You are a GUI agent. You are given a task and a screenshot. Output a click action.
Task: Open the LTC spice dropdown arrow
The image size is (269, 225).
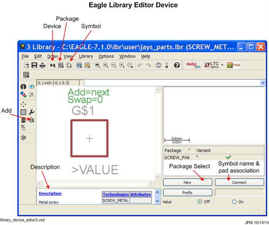[223, 65]
